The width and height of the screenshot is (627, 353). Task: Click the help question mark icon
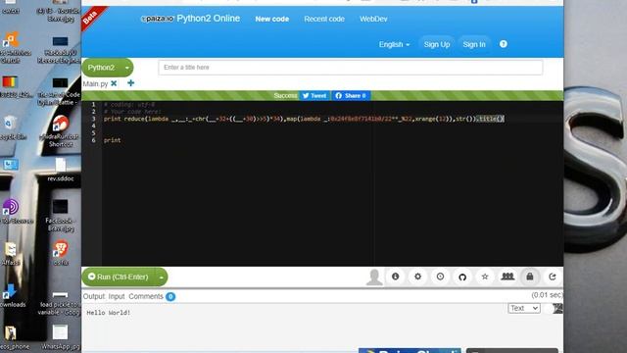[x=504, y=44]
